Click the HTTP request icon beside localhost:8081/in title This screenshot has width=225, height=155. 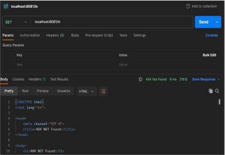tap(6, 6)
